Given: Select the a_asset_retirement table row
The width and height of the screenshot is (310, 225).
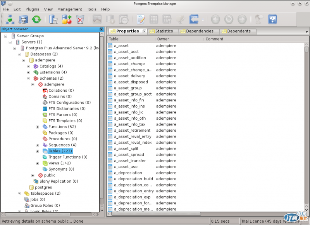Looking at the screenshot, I should pyautogui.click(x=132, y=131).
